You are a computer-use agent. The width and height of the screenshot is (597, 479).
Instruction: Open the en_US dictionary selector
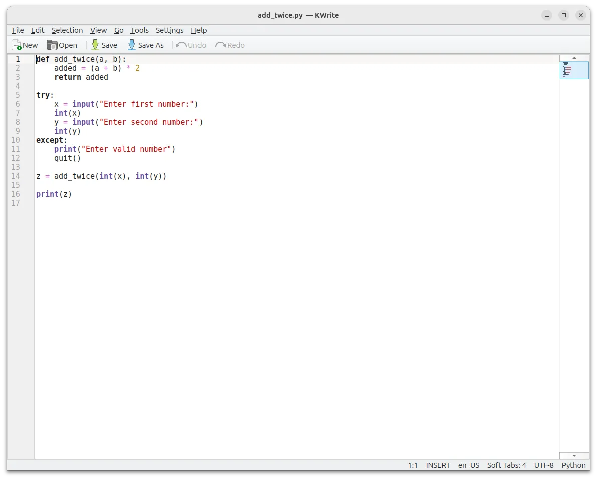(x=468, y=465)
